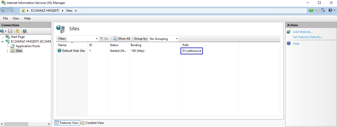Click the Go filter button

pyautogui.click(x=104, y=39)
